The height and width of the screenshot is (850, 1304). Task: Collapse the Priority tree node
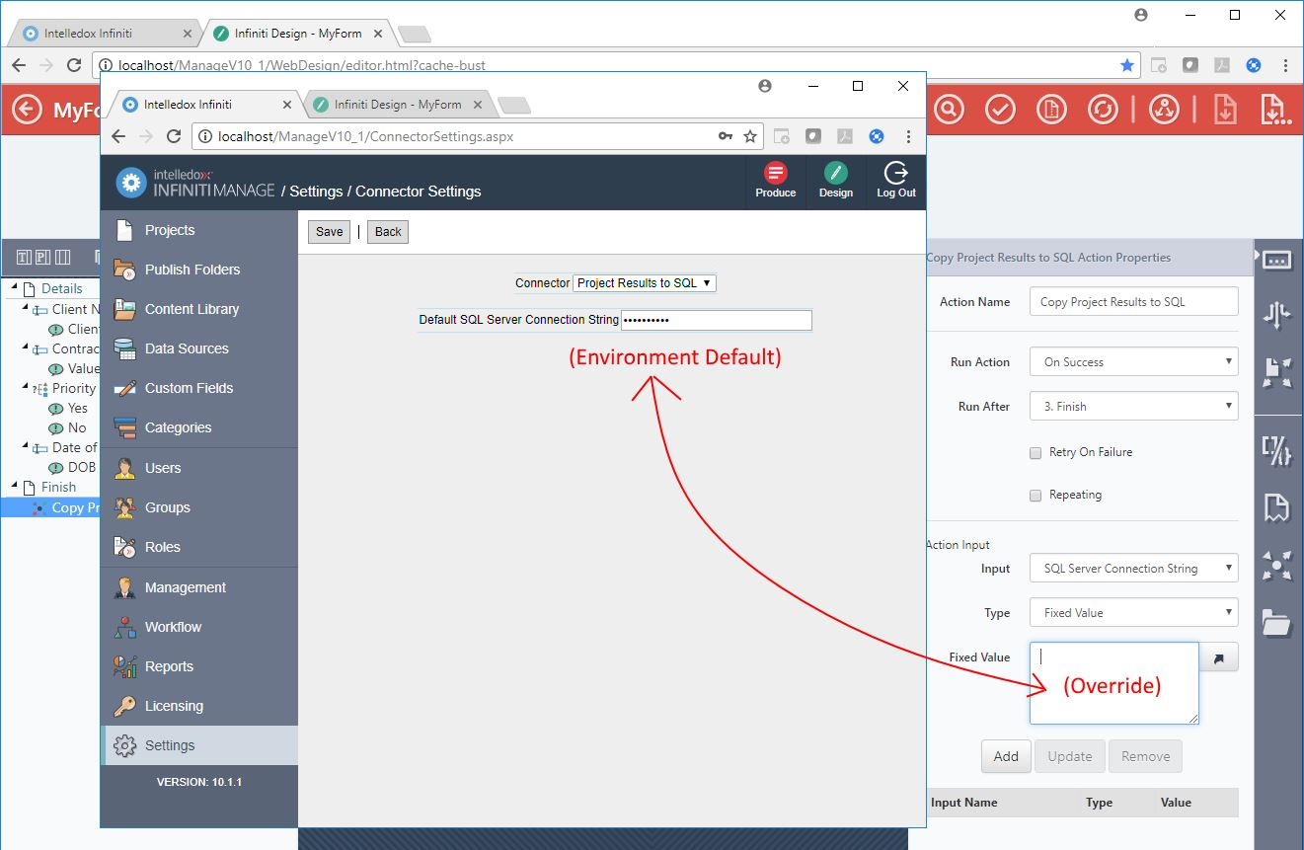(27, 388)
